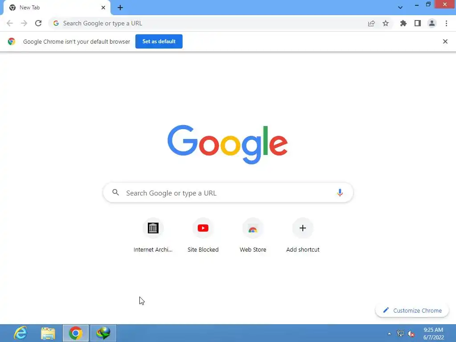Open Internet Explorer from the taskbar
The image size is (456, 342).
click(x=20, y=333)
